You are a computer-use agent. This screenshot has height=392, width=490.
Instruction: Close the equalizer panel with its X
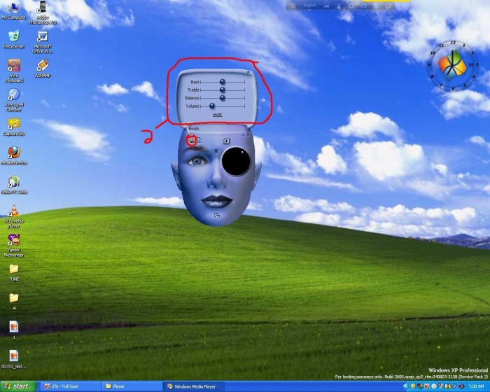pos(248,72)
